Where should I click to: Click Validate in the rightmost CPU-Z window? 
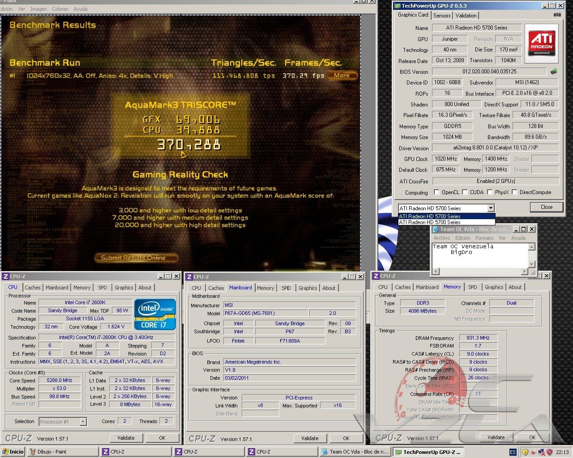496,437
